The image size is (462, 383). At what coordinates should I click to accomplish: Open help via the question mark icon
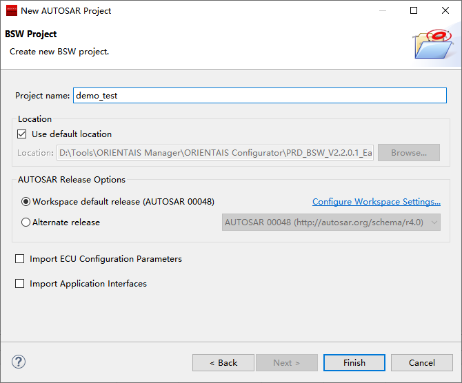point(19,362)
